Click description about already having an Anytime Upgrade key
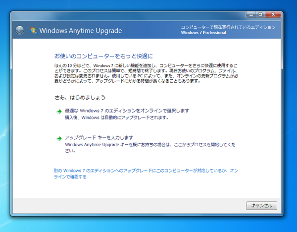This screenshot has width=297, height=232. click(150, 148)
